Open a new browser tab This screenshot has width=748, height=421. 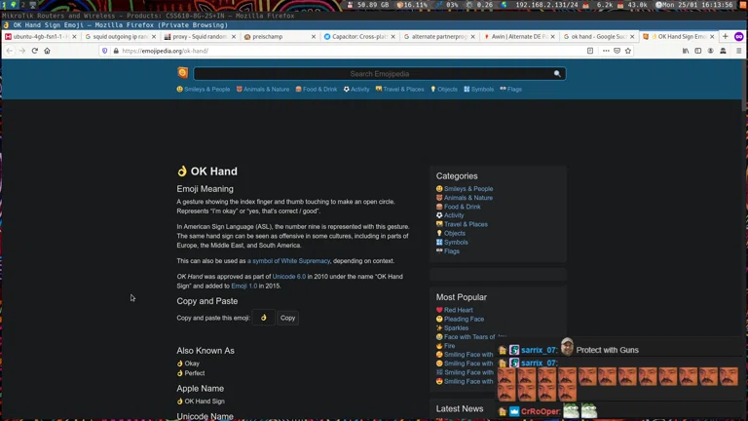725,36
